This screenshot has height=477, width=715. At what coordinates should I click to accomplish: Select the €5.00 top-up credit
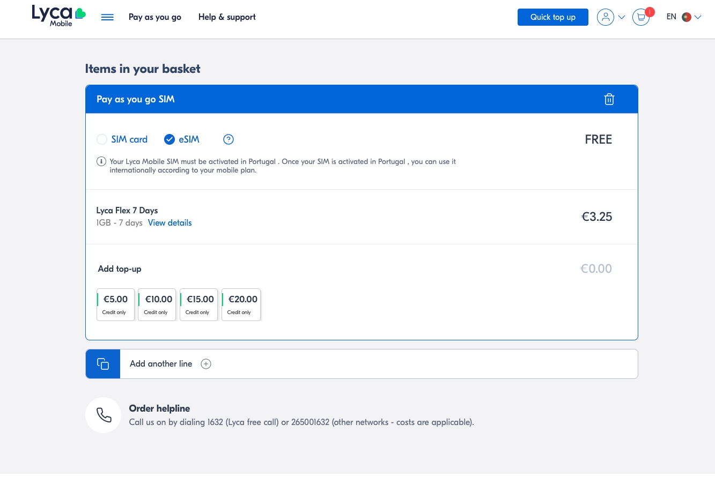(x=115, y=304)
